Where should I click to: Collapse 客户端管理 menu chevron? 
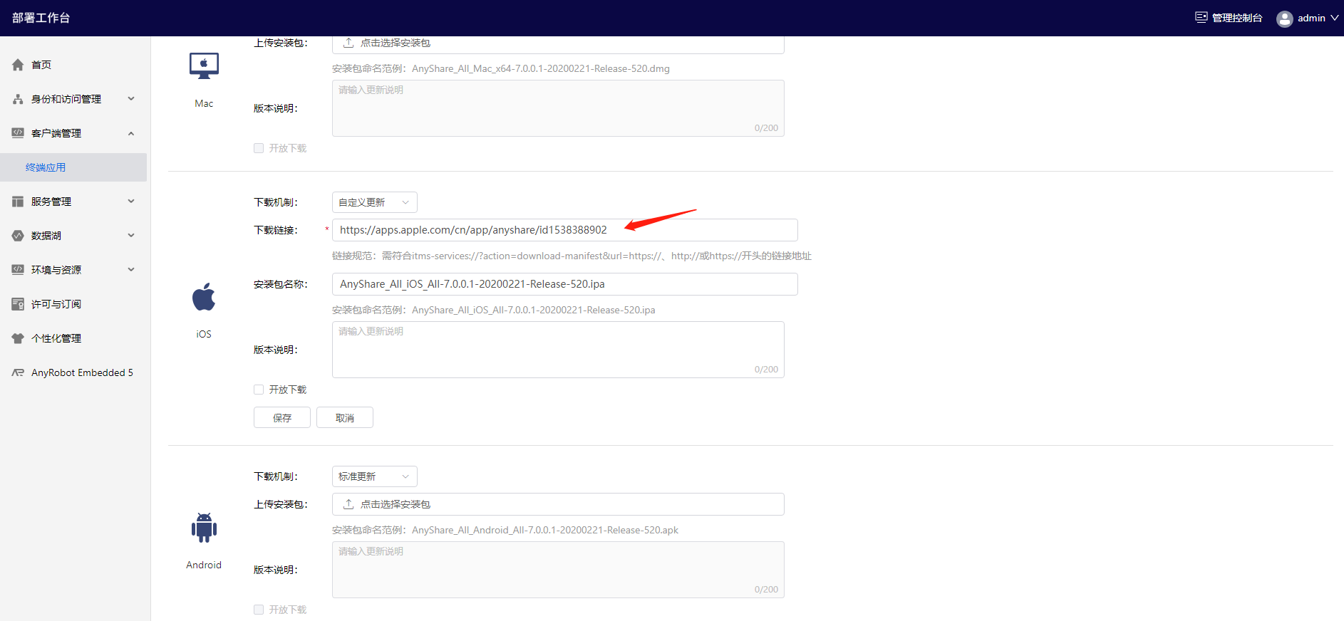[x=131, y=133]
